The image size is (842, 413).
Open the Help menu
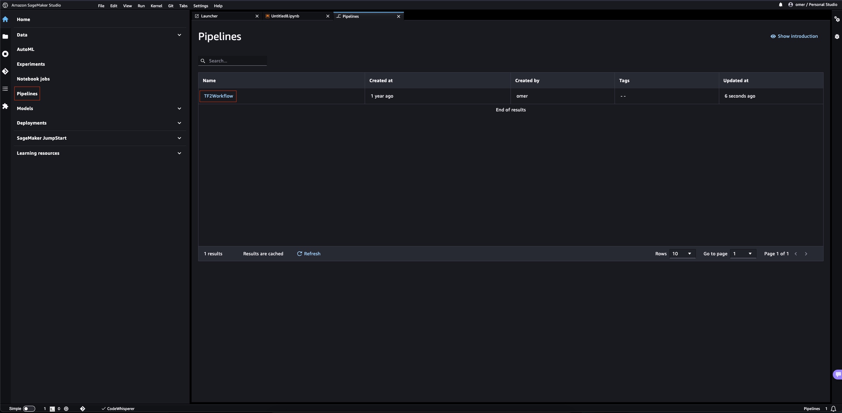point(218,6)
